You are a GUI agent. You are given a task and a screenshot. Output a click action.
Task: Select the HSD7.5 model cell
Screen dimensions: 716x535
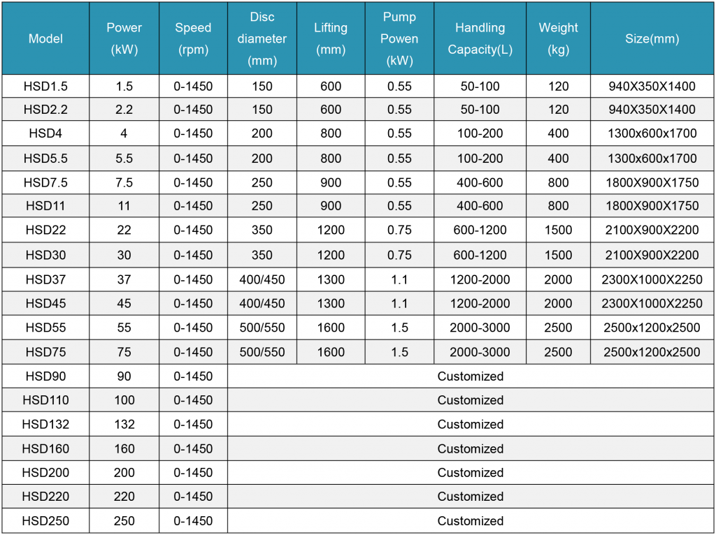pos(45,182)
